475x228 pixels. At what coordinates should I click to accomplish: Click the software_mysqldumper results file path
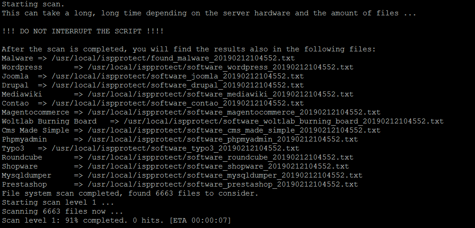(225, 175)
